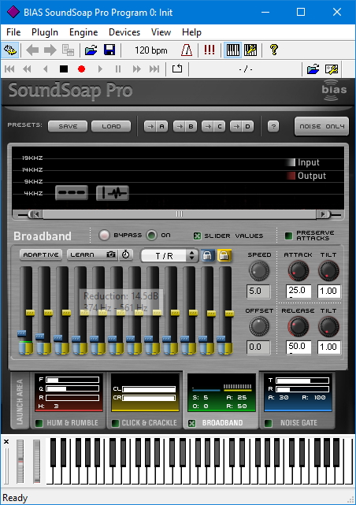Click the presets Save button

(68, 127)
